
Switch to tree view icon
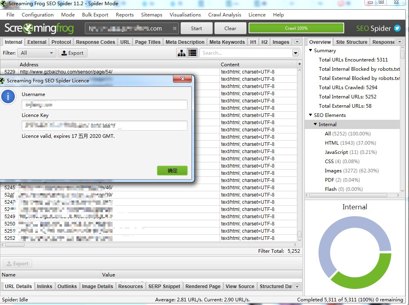click(181, 53)
